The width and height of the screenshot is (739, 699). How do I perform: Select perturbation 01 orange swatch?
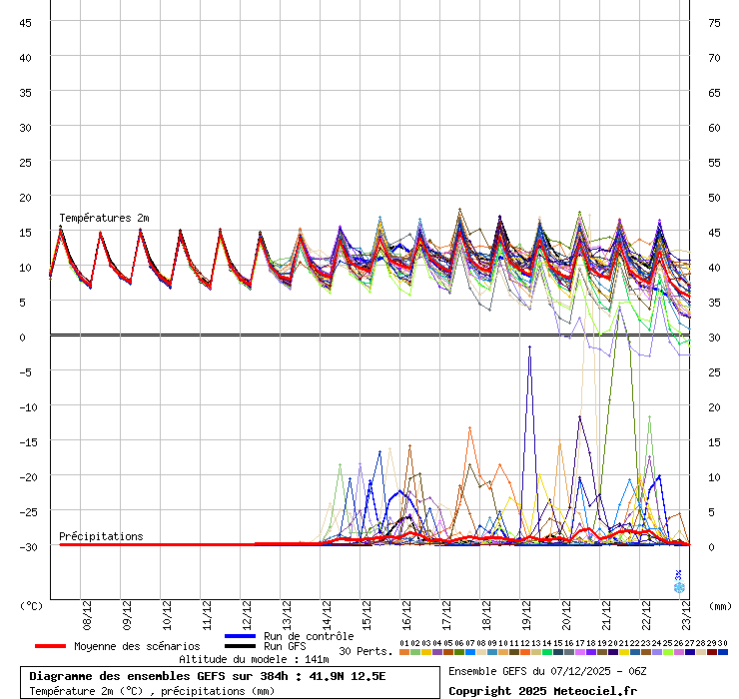tap(403, 652)
